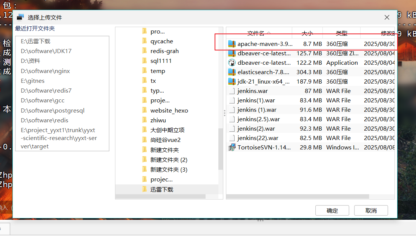
Task: Click the dbeaver-ce-latest Application icon
Action: 232,63
